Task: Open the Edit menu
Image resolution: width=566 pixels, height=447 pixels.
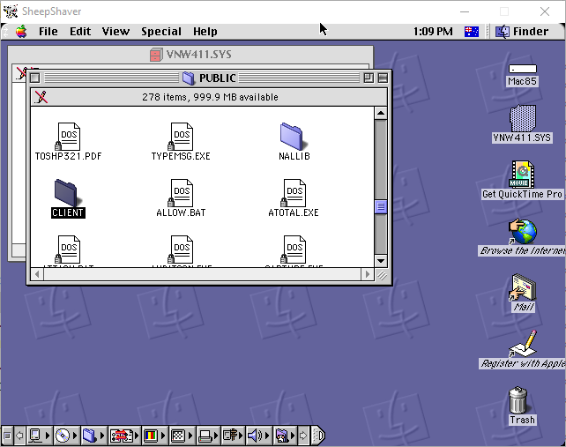Action: (80, 32)
